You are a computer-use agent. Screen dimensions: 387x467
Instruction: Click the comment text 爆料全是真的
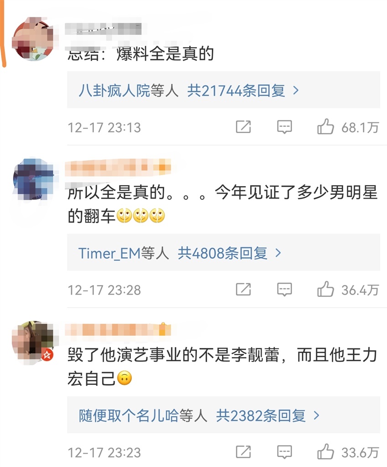165,54
